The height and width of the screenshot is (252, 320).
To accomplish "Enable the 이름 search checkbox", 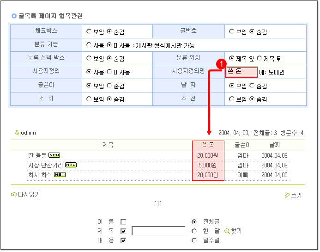I will (x=123, y=222).
